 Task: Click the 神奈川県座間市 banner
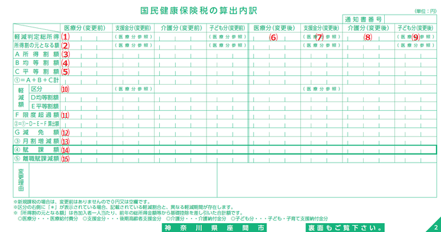214,228
